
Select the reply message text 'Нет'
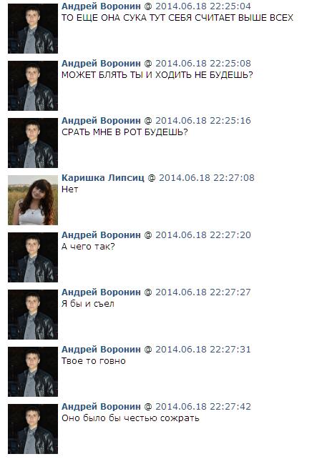69,189
